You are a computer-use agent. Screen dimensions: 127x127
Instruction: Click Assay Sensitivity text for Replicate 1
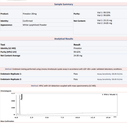click(x=110, y=74)
